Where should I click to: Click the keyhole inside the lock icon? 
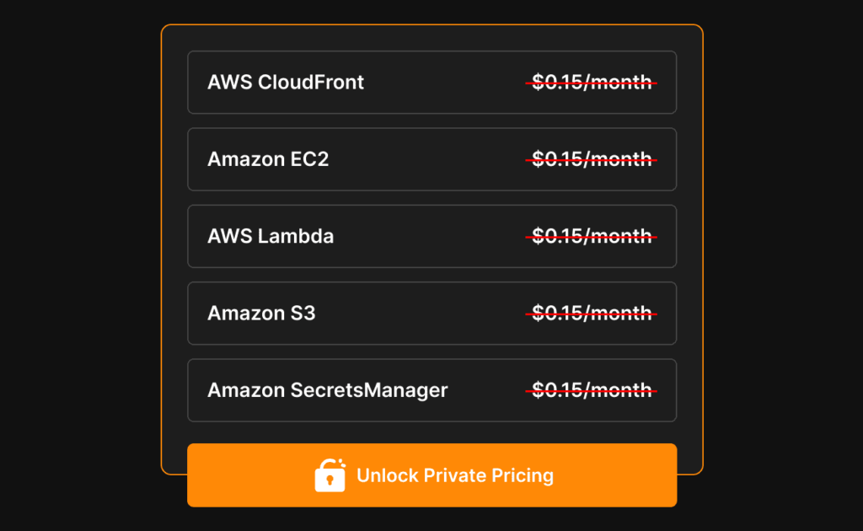point(330,480)
